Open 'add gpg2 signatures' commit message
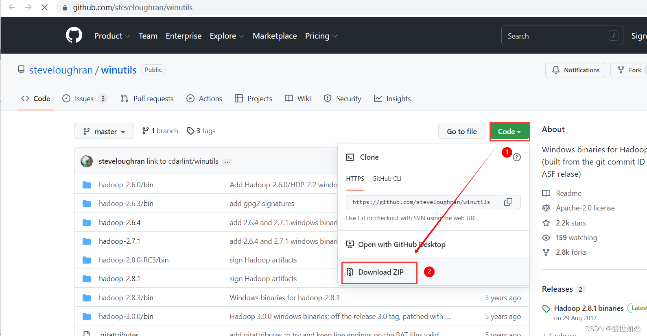Screen dimensions: 647x336 click(x=262, y=204)
